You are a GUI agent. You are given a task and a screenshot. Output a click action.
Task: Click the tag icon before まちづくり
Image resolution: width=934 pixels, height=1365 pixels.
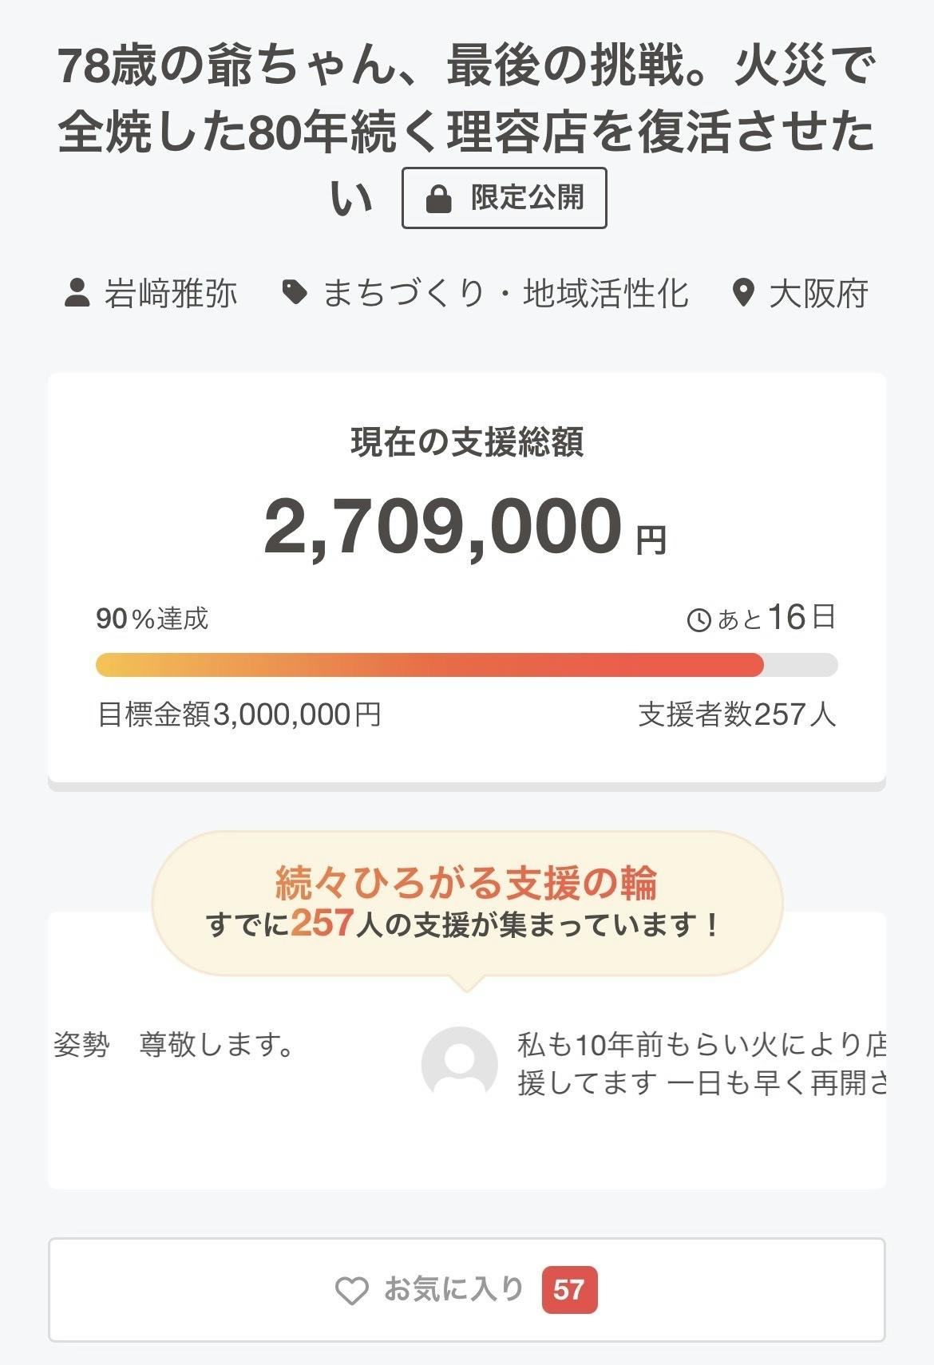[x=295, y=293]
